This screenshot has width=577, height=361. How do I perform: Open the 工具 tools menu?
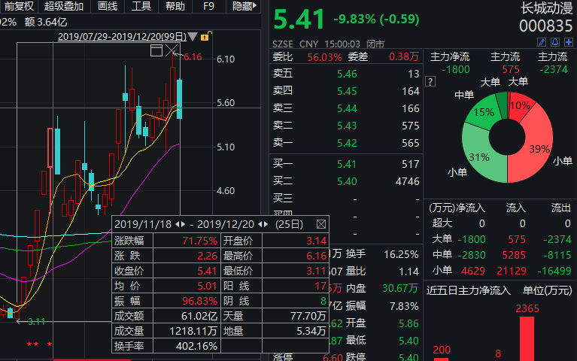141,6
